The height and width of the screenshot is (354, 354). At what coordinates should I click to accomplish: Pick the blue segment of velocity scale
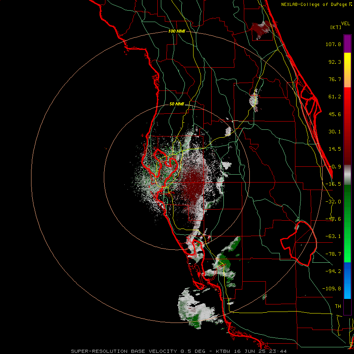pyautogui.click(x=347, y=280)
